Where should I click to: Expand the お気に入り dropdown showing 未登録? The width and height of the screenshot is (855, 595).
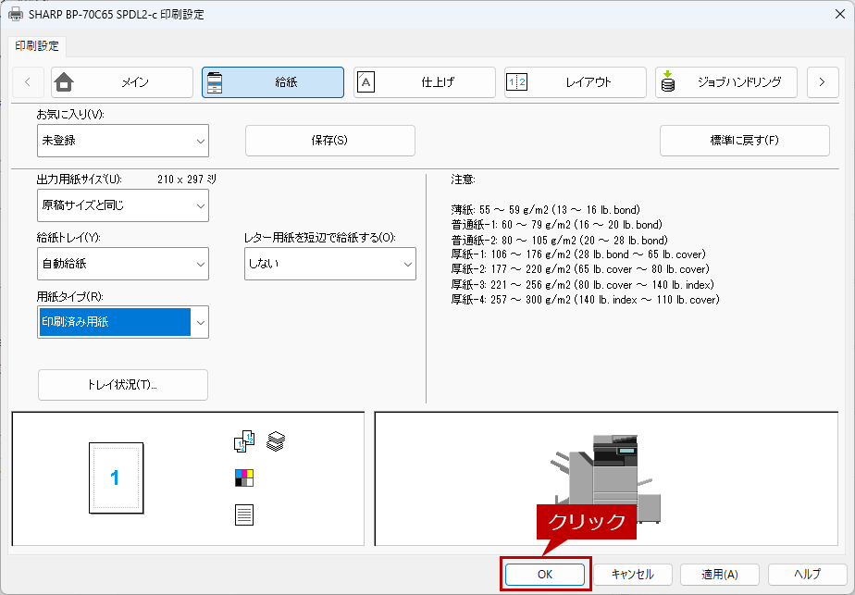click(123, 141)
